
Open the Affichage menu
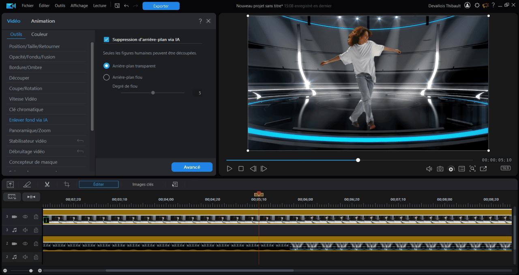click(79, 6)
